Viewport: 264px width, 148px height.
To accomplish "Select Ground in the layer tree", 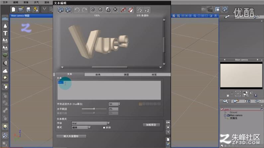I will 233,112.
